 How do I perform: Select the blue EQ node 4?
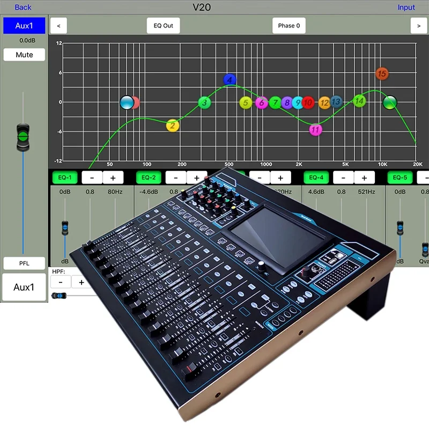230,79
